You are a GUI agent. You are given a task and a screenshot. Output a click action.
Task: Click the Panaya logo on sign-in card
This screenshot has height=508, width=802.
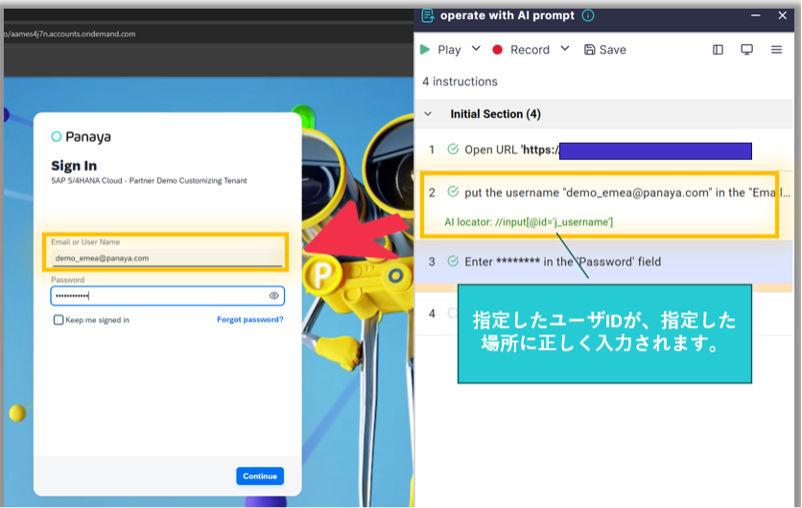tap(81, 137)
